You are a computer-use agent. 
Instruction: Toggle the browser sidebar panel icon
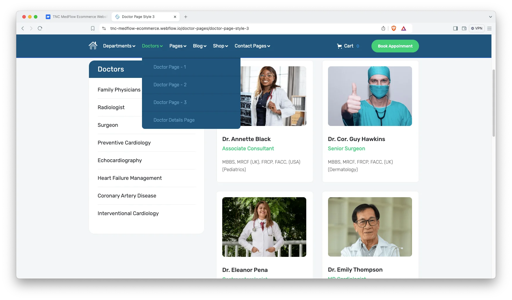[455, 28]
